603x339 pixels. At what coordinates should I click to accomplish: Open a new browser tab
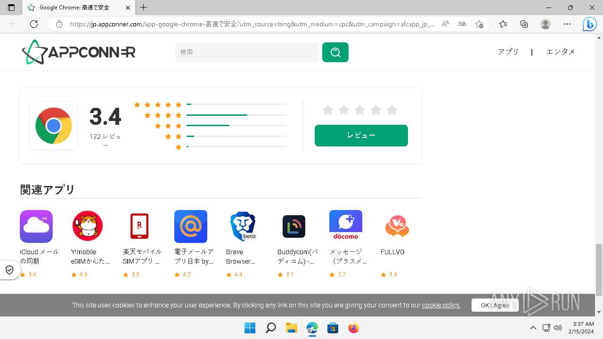[144, 8]
